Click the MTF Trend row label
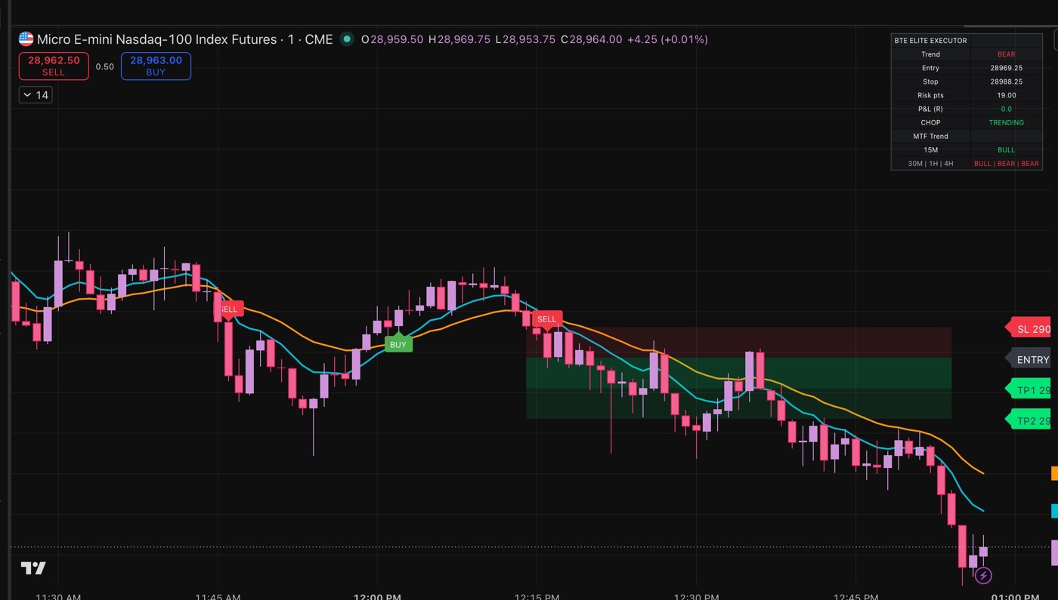Image resolution: width=1058 pixels, height=600 pixels. [931, 136]
